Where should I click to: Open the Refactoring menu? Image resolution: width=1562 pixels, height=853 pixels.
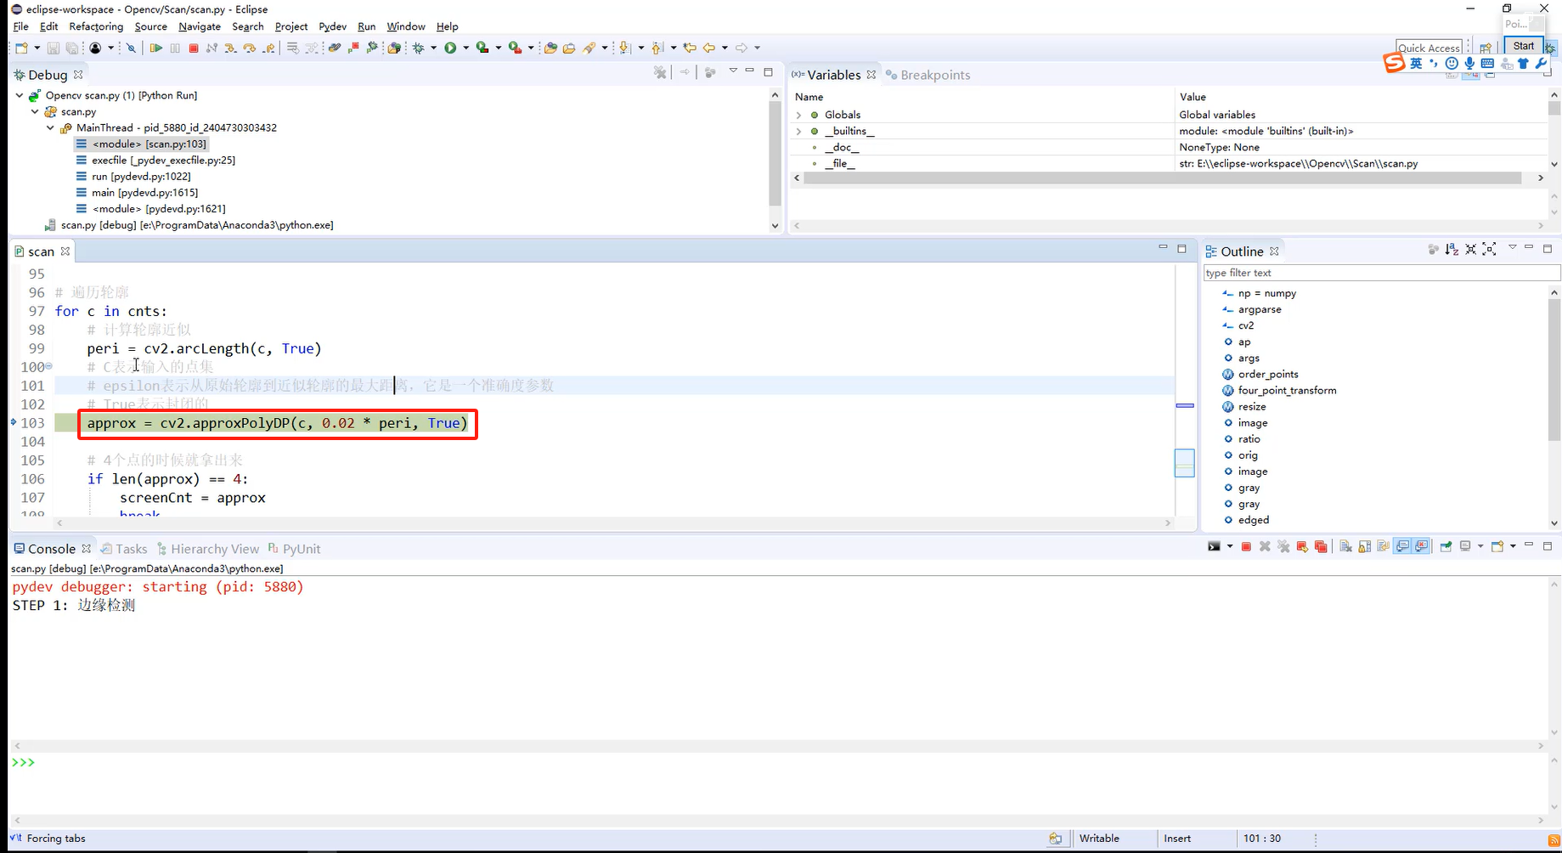96,26
